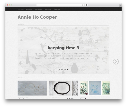Viewport: 127px width, 107px height.
Task: Select the second slider pagination dot
Action: click(x=61, y=70)
